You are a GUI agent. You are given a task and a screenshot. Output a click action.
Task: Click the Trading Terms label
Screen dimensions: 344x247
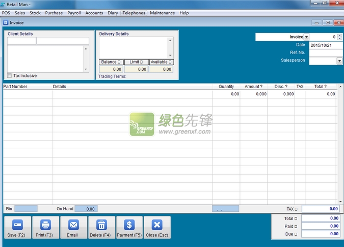click(112, 76)
